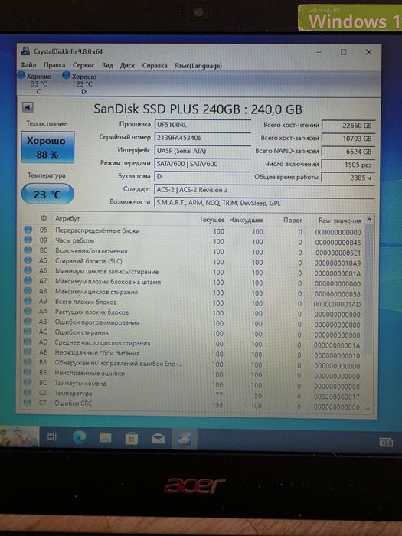Click the CrystalDiskInfo title bar icon
402x536 pixels.
click(x=25, y=51)
